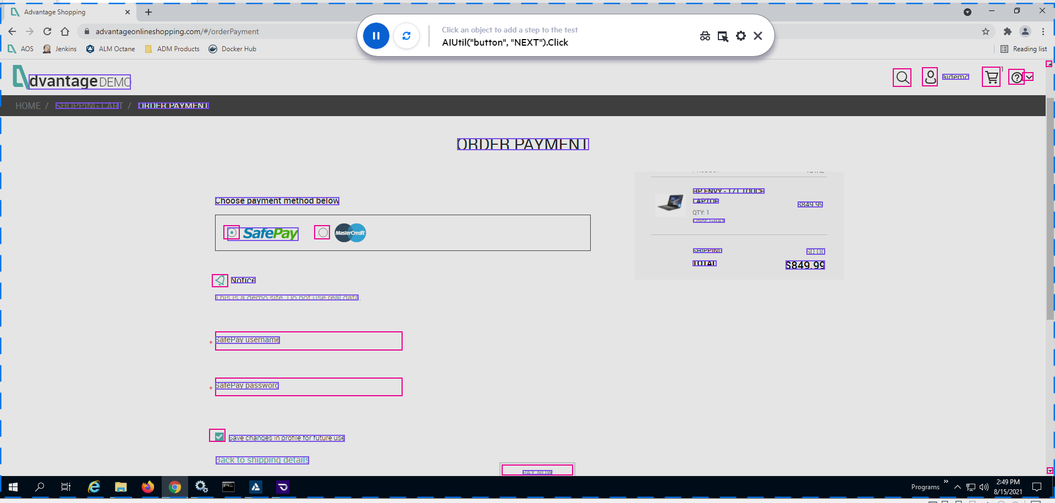Pause the recording in the floating toolbar
The height and width of the screenshot is (503, 1055).
[x=376, y=36]
